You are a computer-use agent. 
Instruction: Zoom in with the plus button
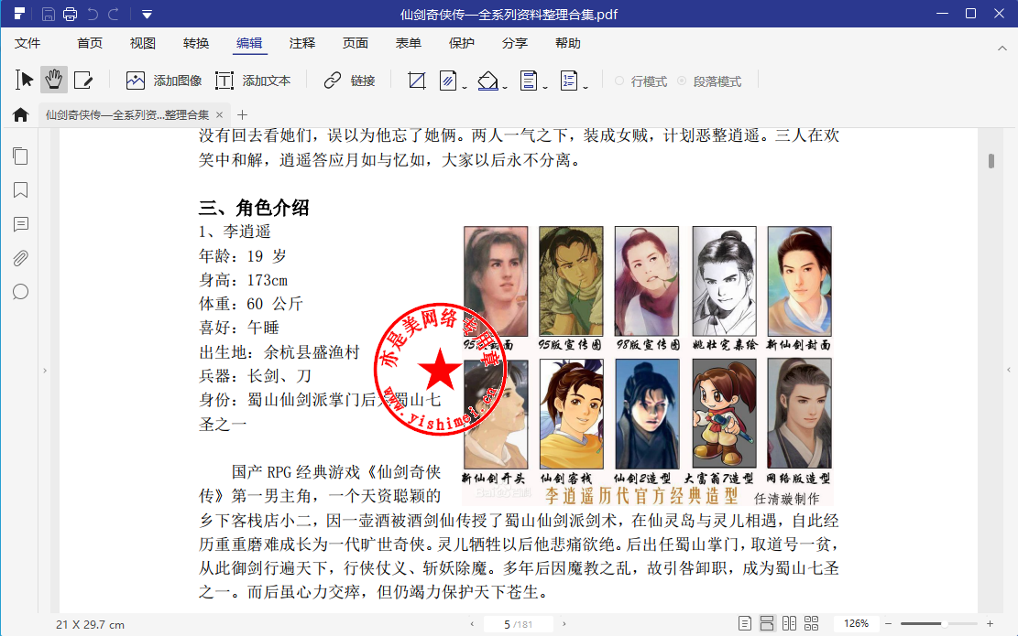[x=991, y=624]
